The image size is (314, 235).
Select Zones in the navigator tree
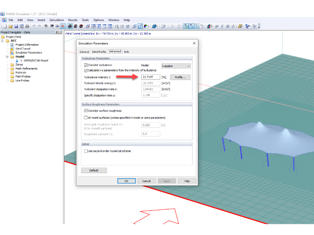[x=19, y=65]
